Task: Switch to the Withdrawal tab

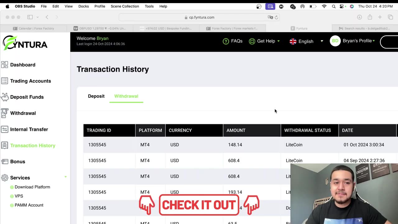Action: coord(126,96)
